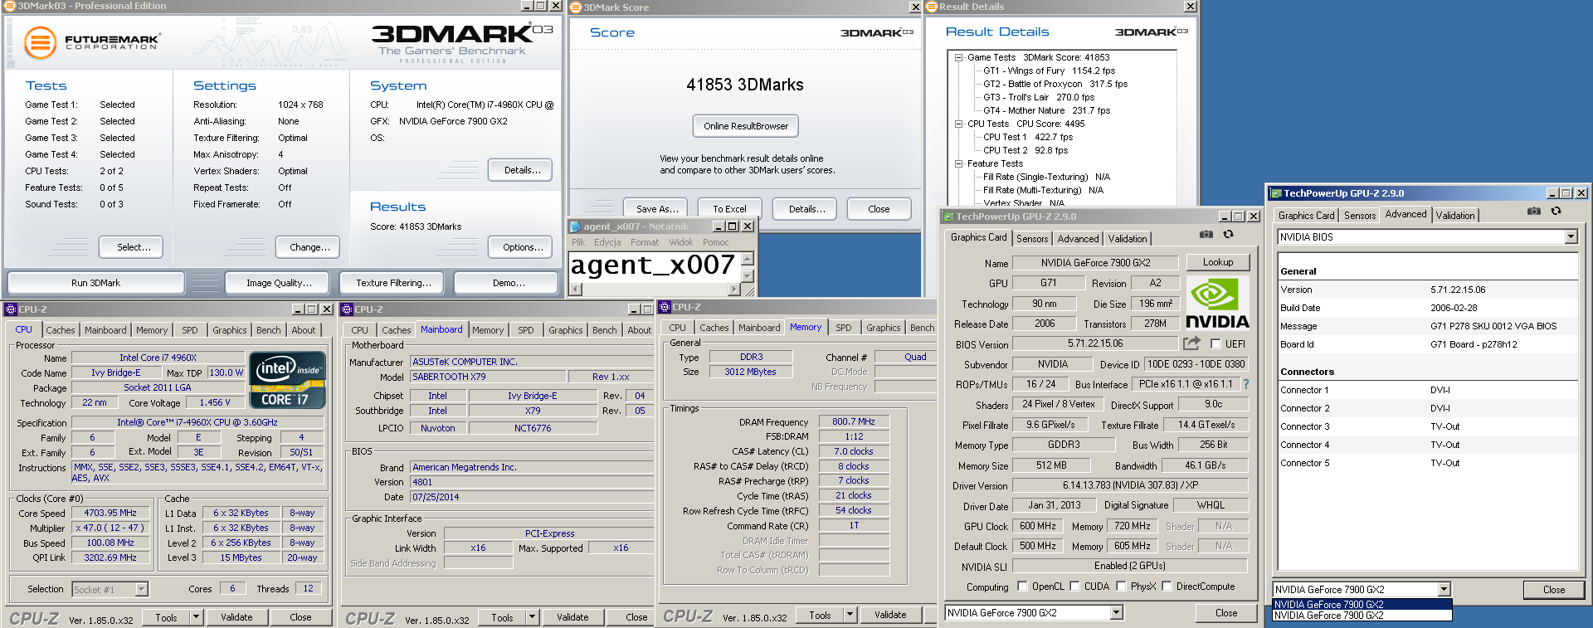The width and height of the screenshot is (1593, 628).
Task: Open the Caches tab in the CPU-Z CPU window
Action: tap(60, 330)
